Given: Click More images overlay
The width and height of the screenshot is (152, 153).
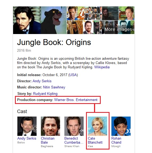Looking at the screenshot, I should tap(118, 29).
